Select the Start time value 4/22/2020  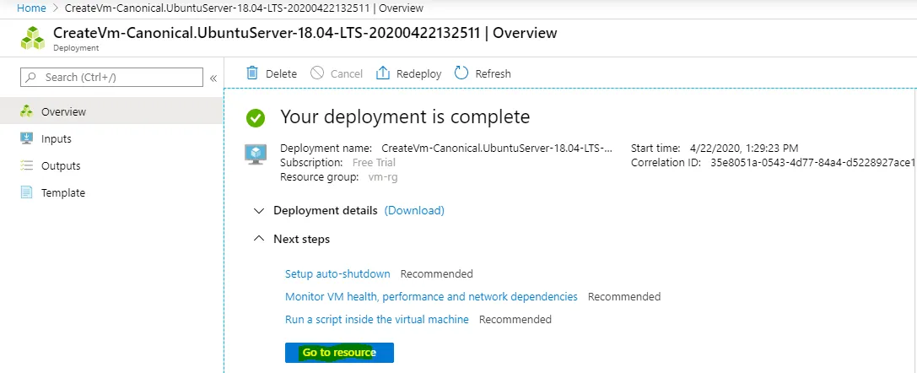[744, 149]
